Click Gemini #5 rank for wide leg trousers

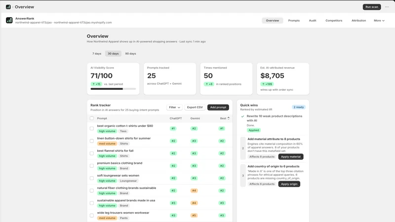pos(194,216)
